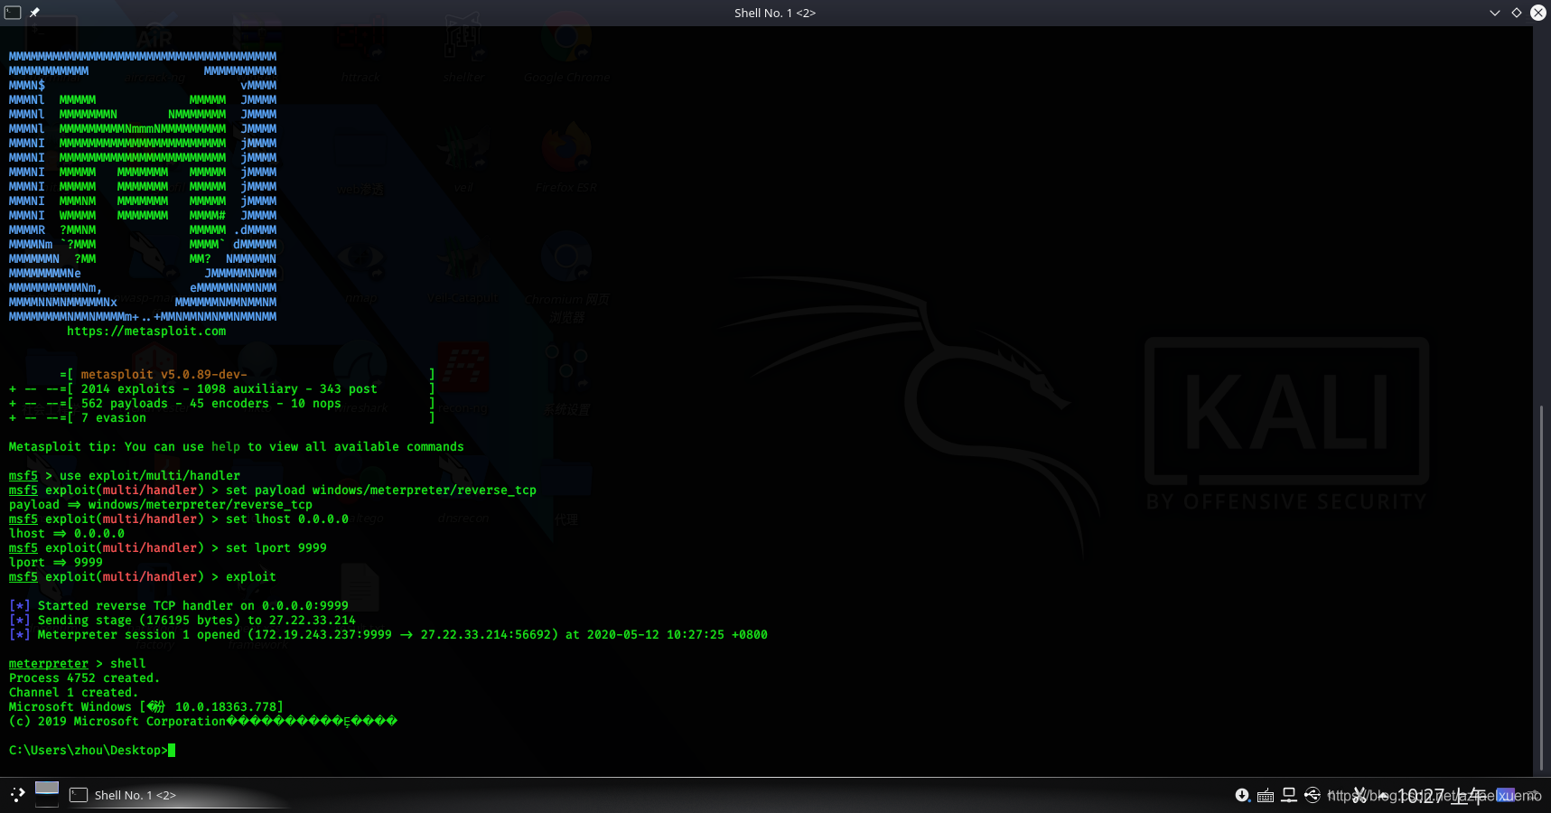Click the https://metasploit.com link text
The height and width of the screenshot is (813, 1551).
146,332
